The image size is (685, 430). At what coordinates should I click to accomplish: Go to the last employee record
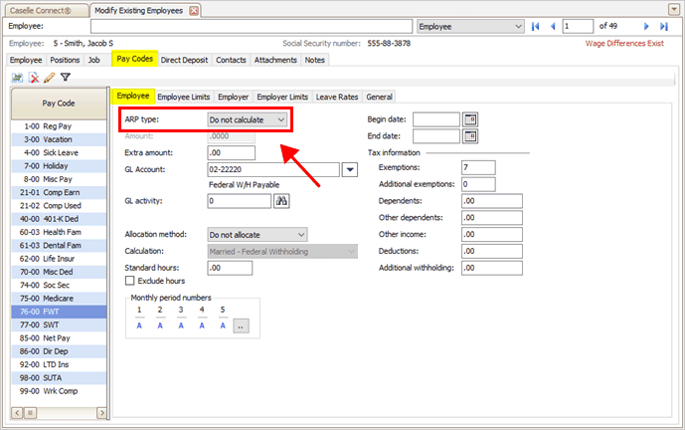coord(664,25)
